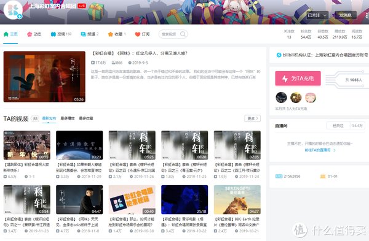Click the channel name 上海彩虹室内合唱团
The height and width of the screenshot is (241, 369).
coord(52,6)
